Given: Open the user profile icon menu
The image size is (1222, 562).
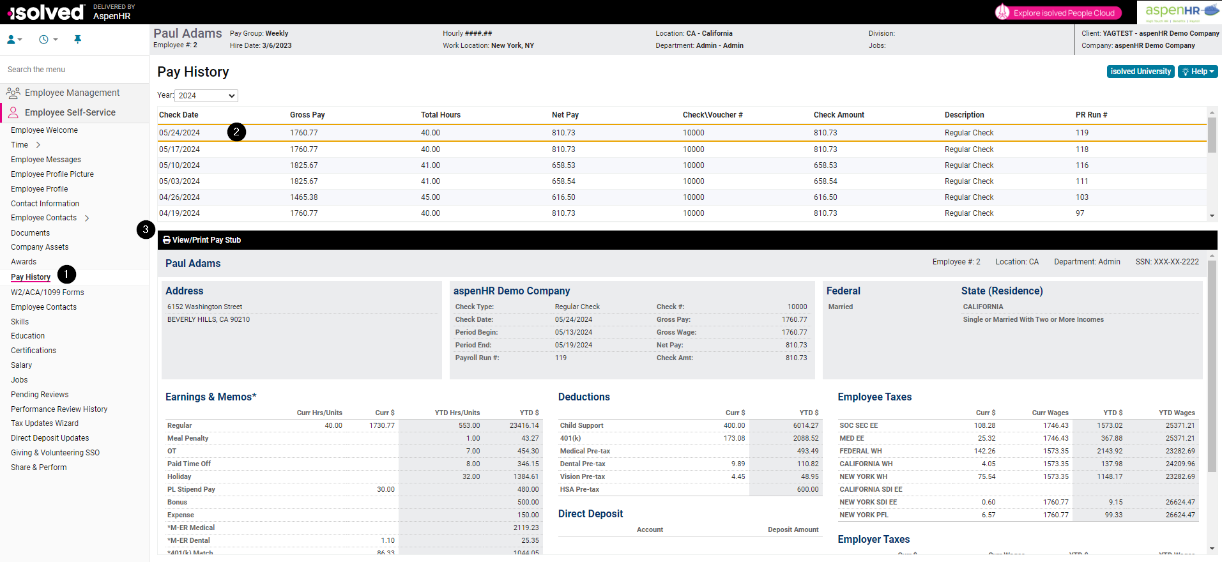Looking at the screenshot, I should [x=14, y=40].
